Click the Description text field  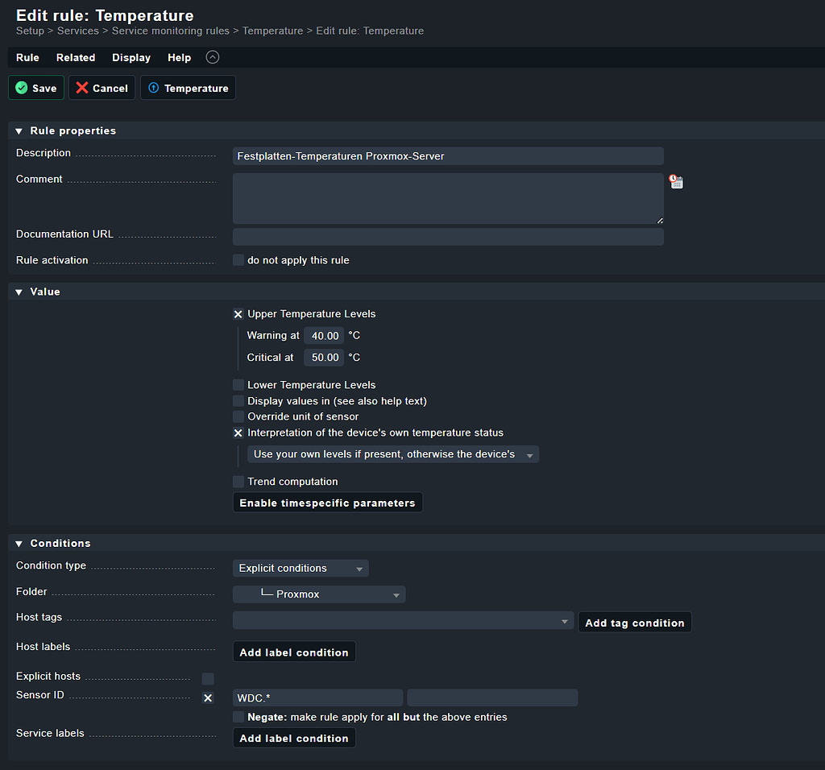448,156
